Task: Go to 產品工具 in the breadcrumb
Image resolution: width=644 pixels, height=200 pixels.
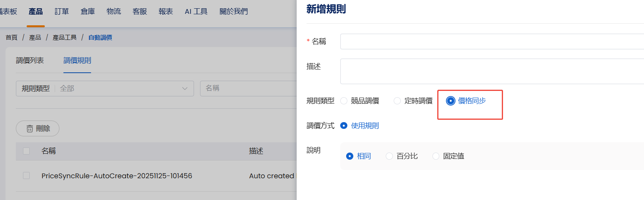Action: [x=65, y=38]
